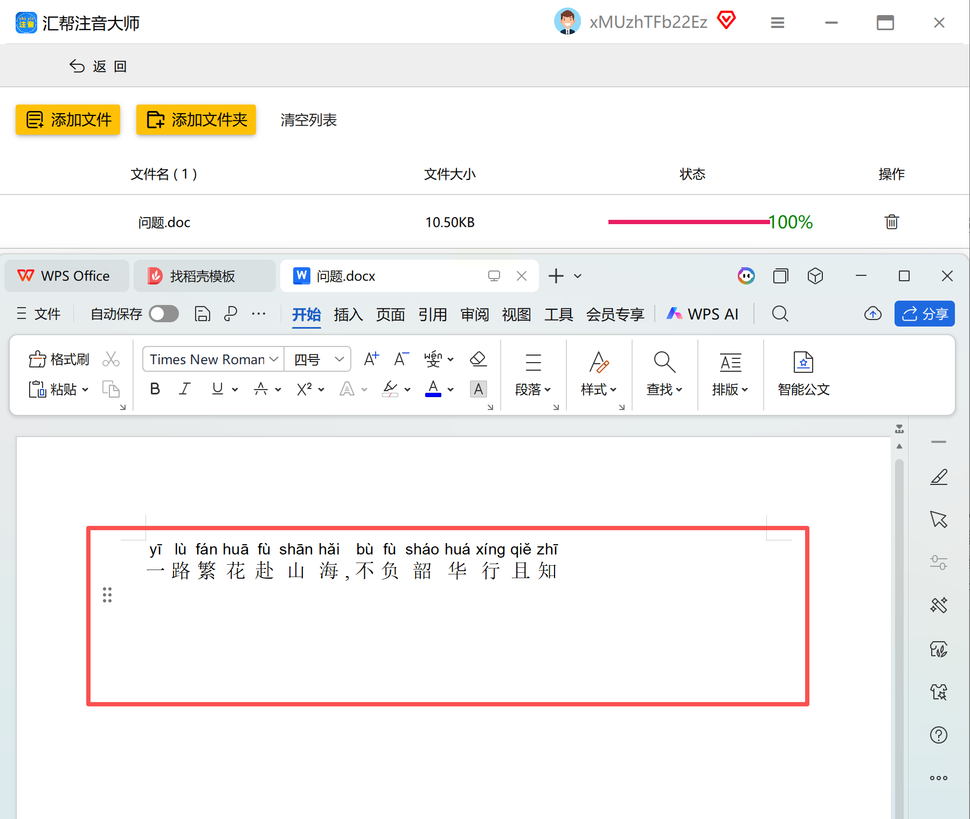Click the 添加文件 button
Viewport: 970px width, 819px height.
click(x=68, y=120)
